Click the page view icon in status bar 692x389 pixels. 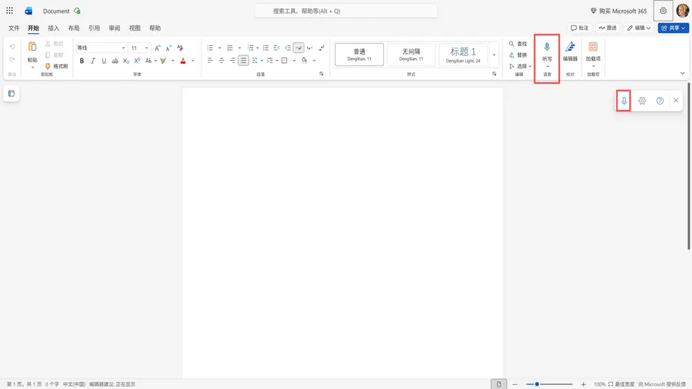coord(499,384)
